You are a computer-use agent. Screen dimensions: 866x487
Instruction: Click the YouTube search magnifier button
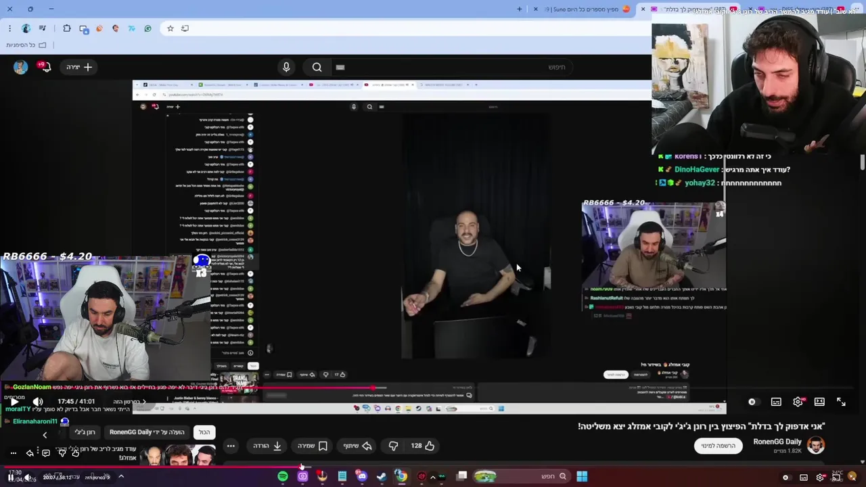tap(317, 67)
